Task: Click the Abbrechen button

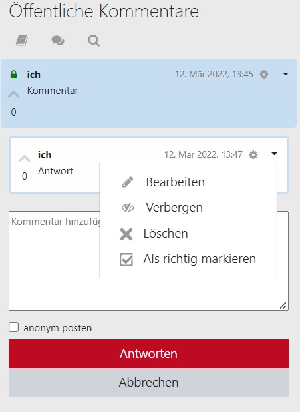Action: click(x=149, y=382)
